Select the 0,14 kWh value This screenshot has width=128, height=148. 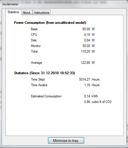[x=91, y=96]
